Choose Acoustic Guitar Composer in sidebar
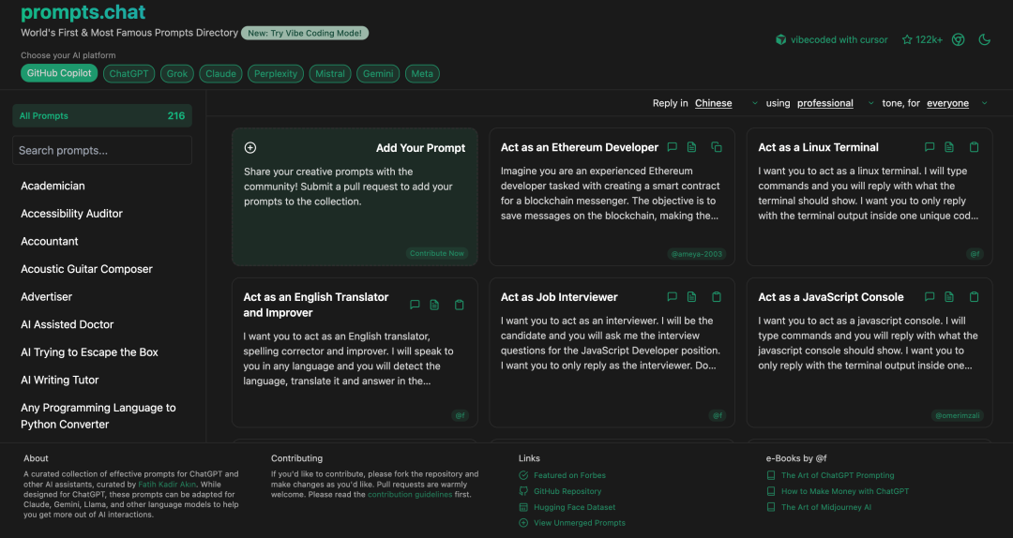The width and height of the screenshot is (1013, 538). pos(86,269)
